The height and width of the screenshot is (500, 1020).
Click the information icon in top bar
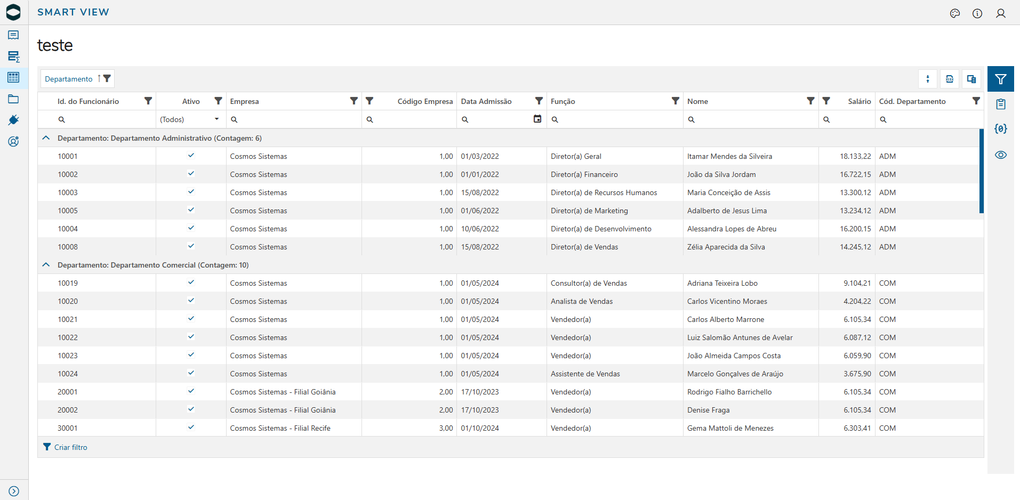tap(977, 13)
